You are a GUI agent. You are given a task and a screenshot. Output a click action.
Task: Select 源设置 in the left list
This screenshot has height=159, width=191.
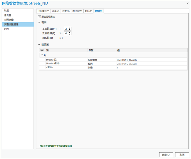pyautogui.click(x=8, y=15)
